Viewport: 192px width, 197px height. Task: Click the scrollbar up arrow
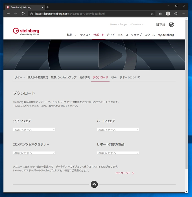186,19
